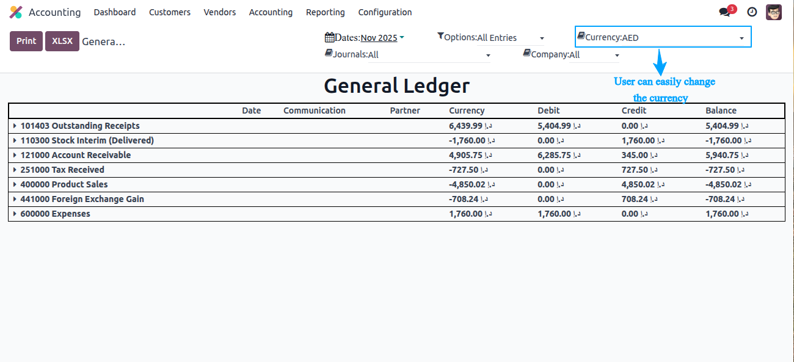This screenshot has width=794, height=362.
Task: Open the Configuration menu
Action: pyautogui.click(x=385, y=12)
